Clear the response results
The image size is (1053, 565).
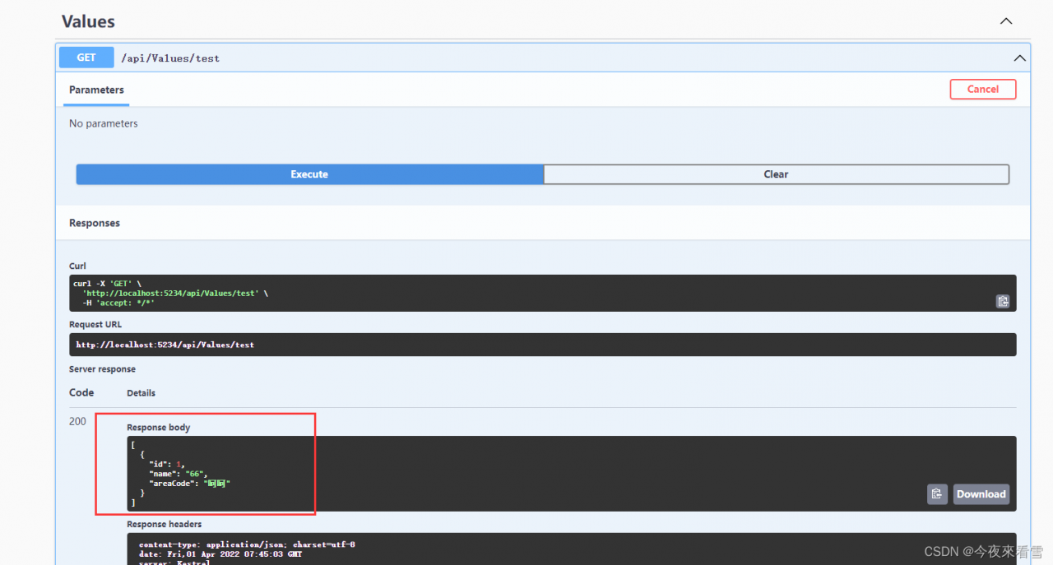click(x=776, y=174)
